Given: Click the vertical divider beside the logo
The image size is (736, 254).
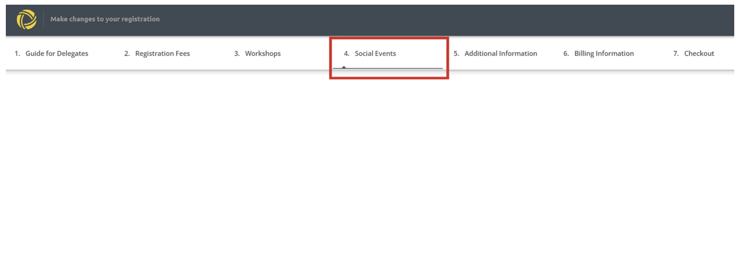Looking at the screenshot, I should click(x=43, y=19).
